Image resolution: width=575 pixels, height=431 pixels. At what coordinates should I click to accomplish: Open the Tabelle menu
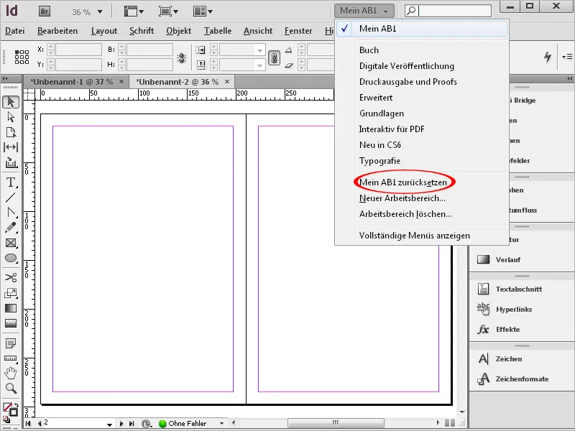(218, 31)
